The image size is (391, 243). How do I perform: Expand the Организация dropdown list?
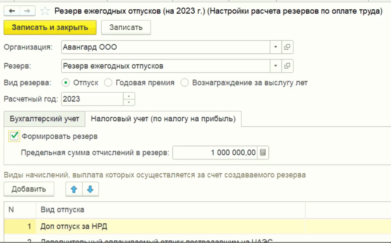(275, 47)
